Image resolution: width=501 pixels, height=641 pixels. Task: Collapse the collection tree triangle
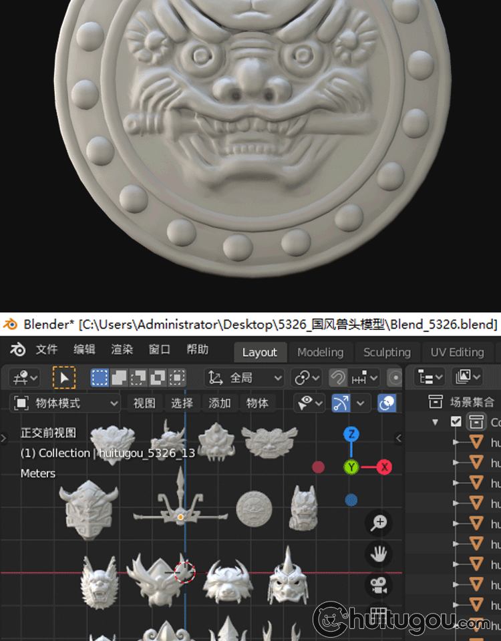pos(435,422)
